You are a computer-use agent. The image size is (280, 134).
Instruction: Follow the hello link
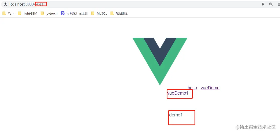(x=192, y=88)
